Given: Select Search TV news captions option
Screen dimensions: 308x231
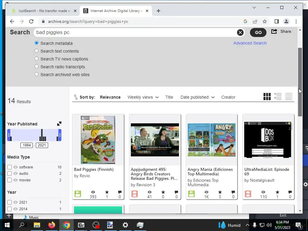Looking at the screenshot, I should pos(36,59).
